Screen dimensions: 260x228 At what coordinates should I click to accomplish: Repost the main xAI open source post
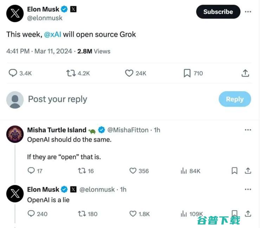pyautogui.click(x=71, y=73)
